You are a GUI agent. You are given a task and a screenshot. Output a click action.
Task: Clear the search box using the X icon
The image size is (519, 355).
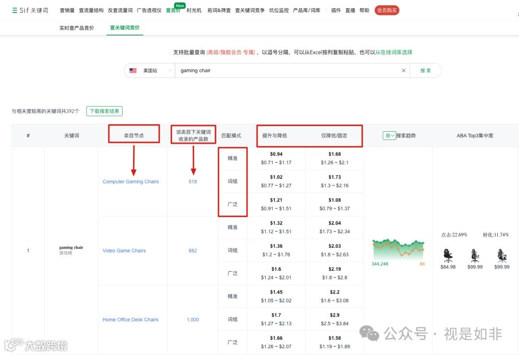pyautogui.click(x=404, y=70)
